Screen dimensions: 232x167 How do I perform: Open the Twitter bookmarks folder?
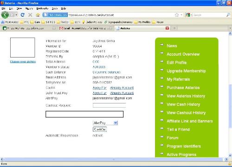click(63, 22)
